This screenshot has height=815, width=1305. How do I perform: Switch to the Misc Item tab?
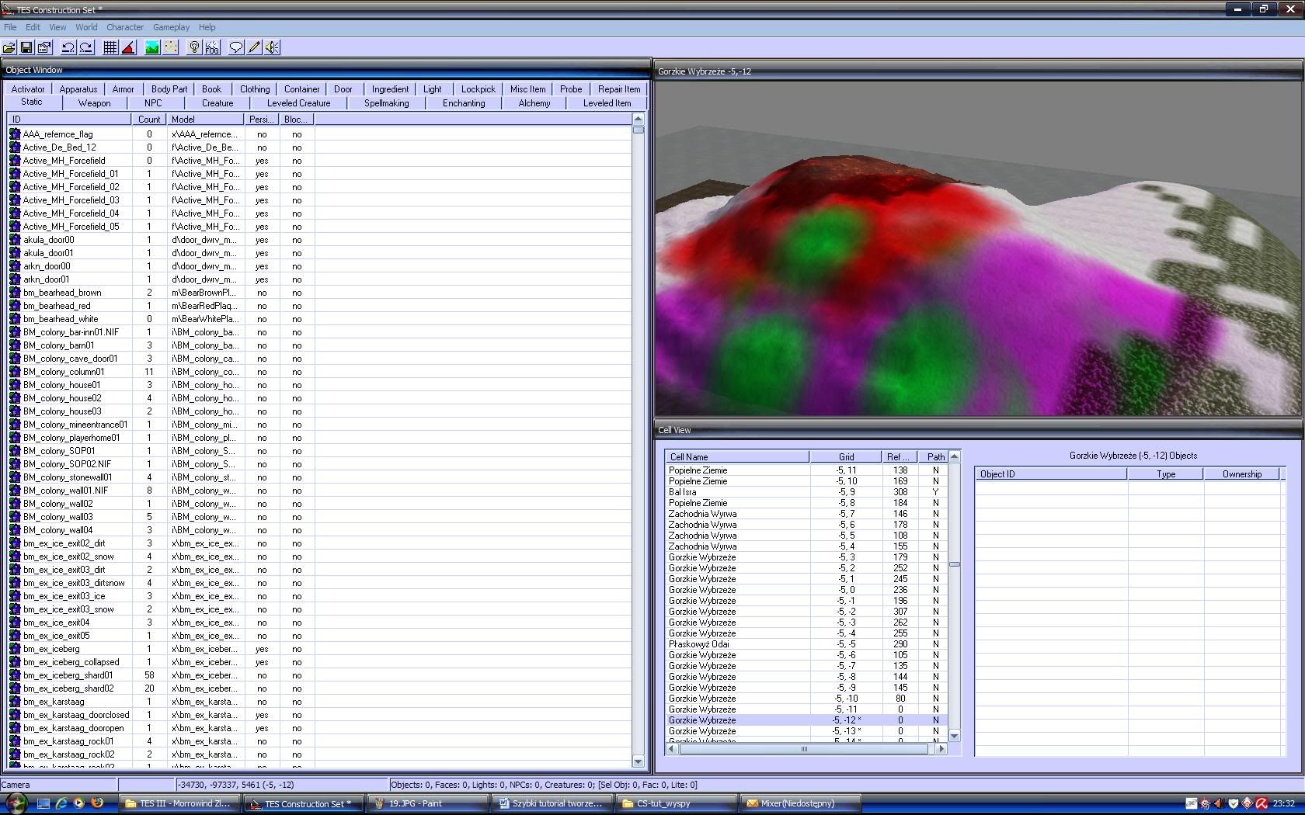[528, 89]
